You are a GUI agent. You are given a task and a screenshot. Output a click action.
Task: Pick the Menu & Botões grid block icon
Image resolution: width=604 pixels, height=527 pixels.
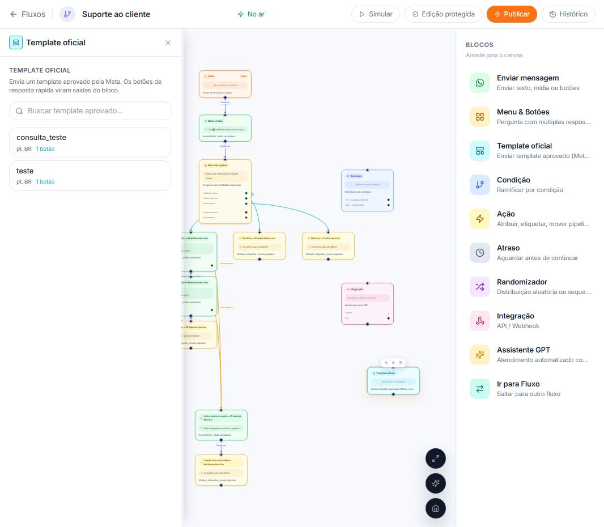[480, 117]
